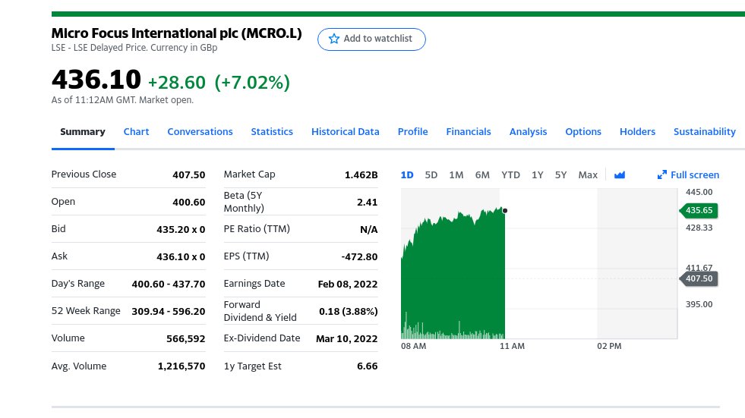Screen dimensions: 745x418
Task: Open the Summary tab
Action: coord(83,132)
